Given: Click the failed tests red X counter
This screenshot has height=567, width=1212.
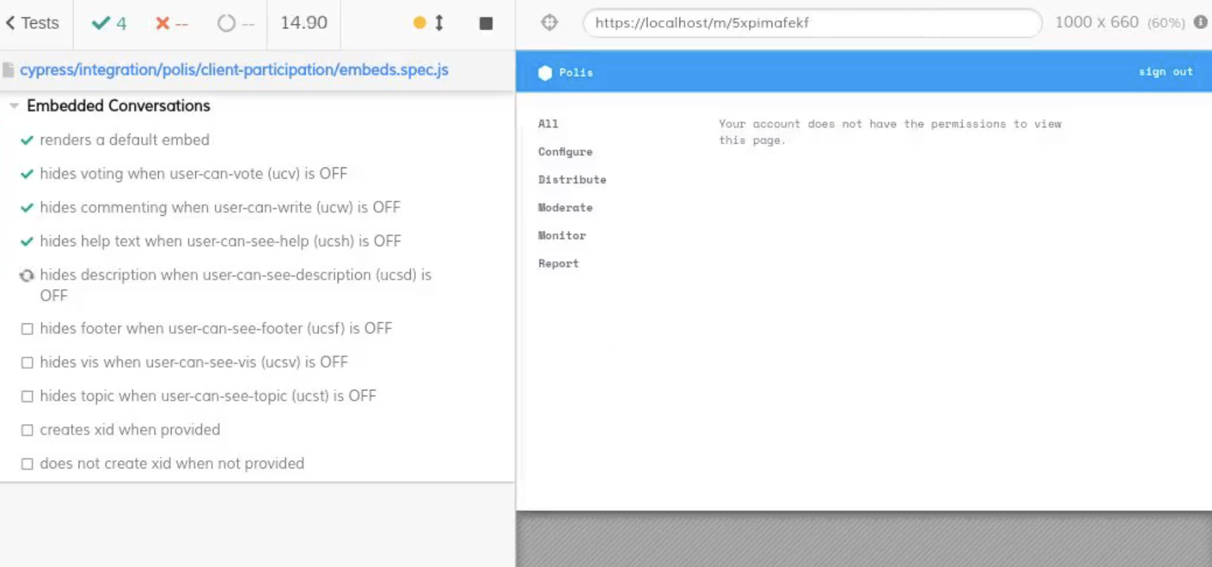Looking at the screenshot, I should coord(172,23).
